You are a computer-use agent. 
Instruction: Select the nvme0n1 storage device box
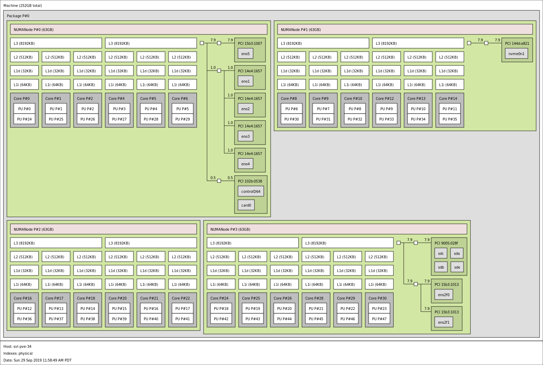tap(516, 53)
